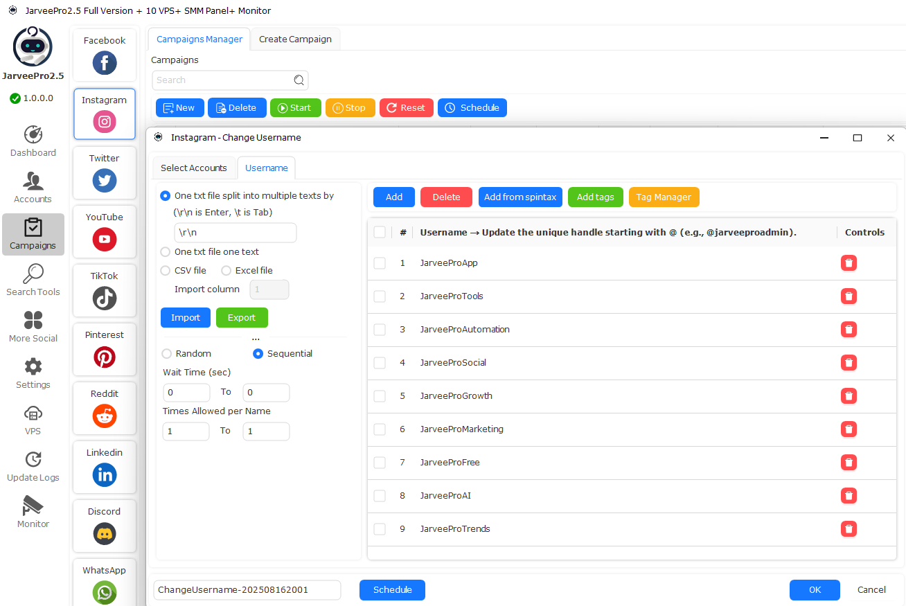Select the Random order option
Image resolution: width=906 pixels, height=606 pixels.
click(167, 354)
